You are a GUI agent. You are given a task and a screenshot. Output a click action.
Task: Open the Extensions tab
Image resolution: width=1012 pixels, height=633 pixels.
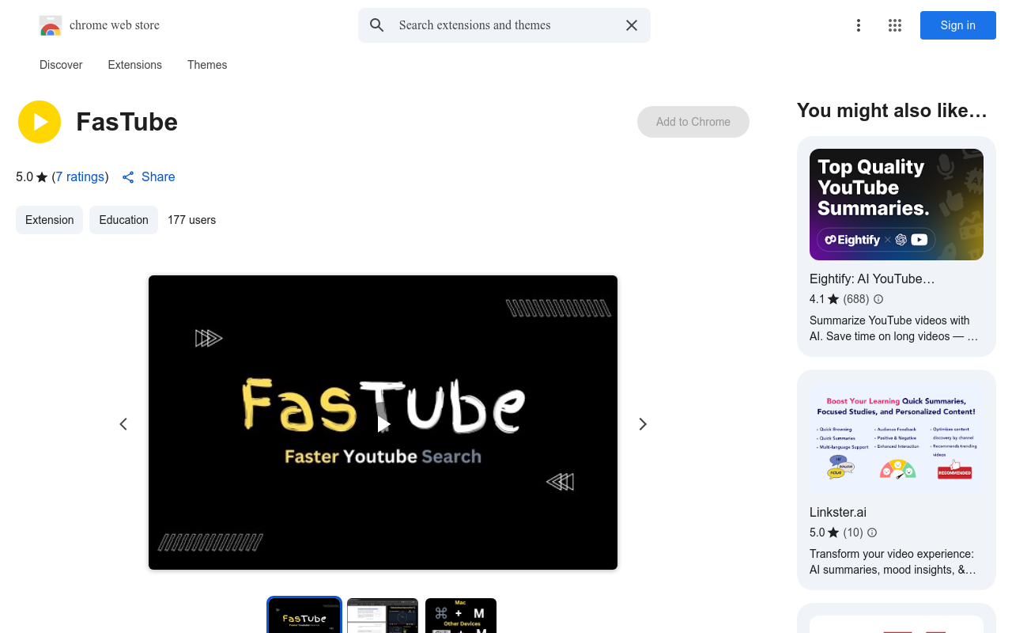135,65
